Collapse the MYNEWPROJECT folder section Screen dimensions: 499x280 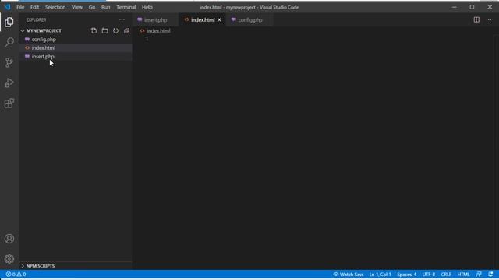44,31
